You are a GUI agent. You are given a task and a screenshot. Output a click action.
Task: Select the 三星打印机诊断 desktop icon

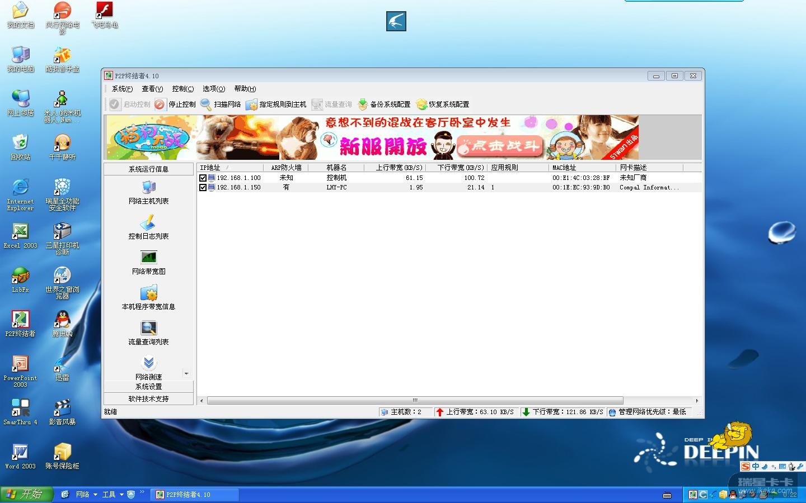[62, 238]
